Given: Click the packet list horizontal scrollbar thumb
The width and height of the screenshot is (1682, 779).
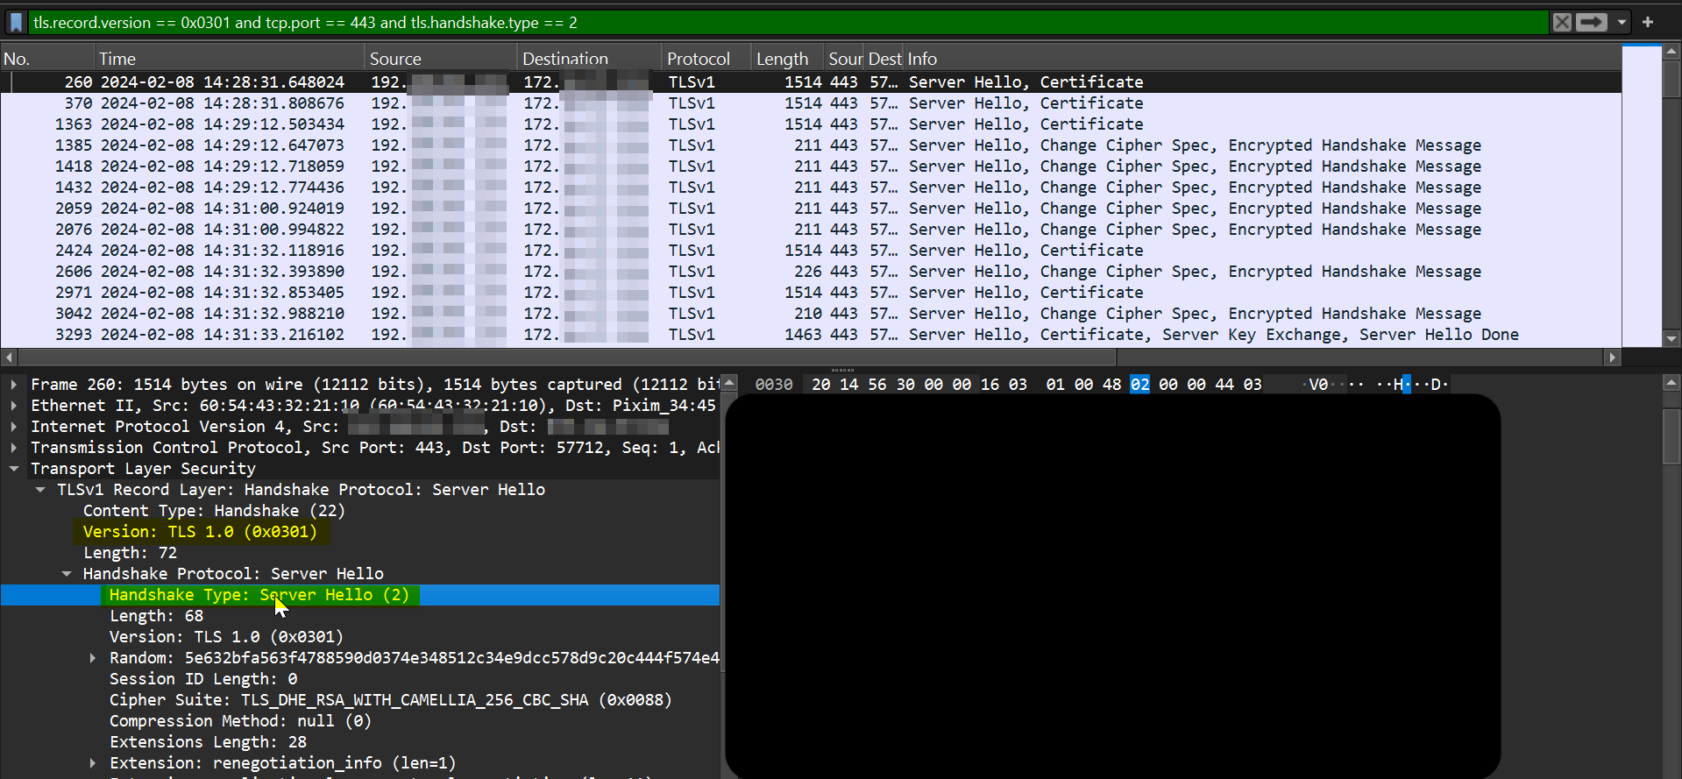Looking at the screenshot, I should click(567, 358).
